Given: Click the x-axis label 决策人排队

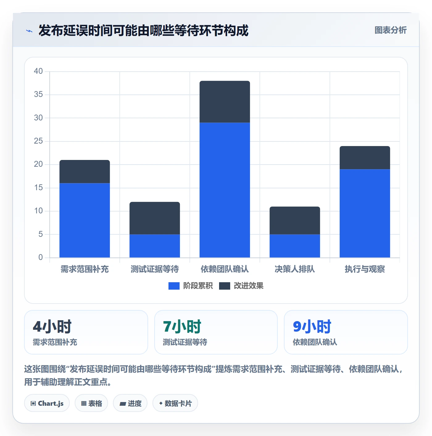Looking at the screenshot, I should pyautogui.click(x=295, y=269).
